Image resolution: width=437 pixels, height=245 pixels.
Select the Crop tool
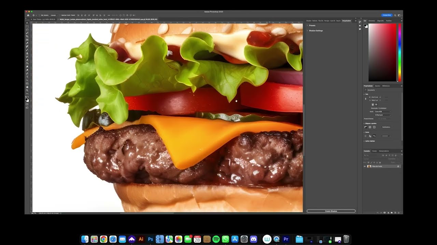(27, 36)
